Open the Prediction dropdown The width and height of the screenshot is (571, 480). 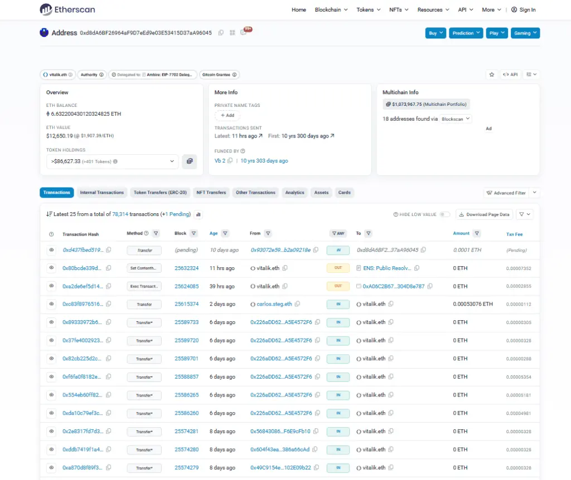pos(466,33)
